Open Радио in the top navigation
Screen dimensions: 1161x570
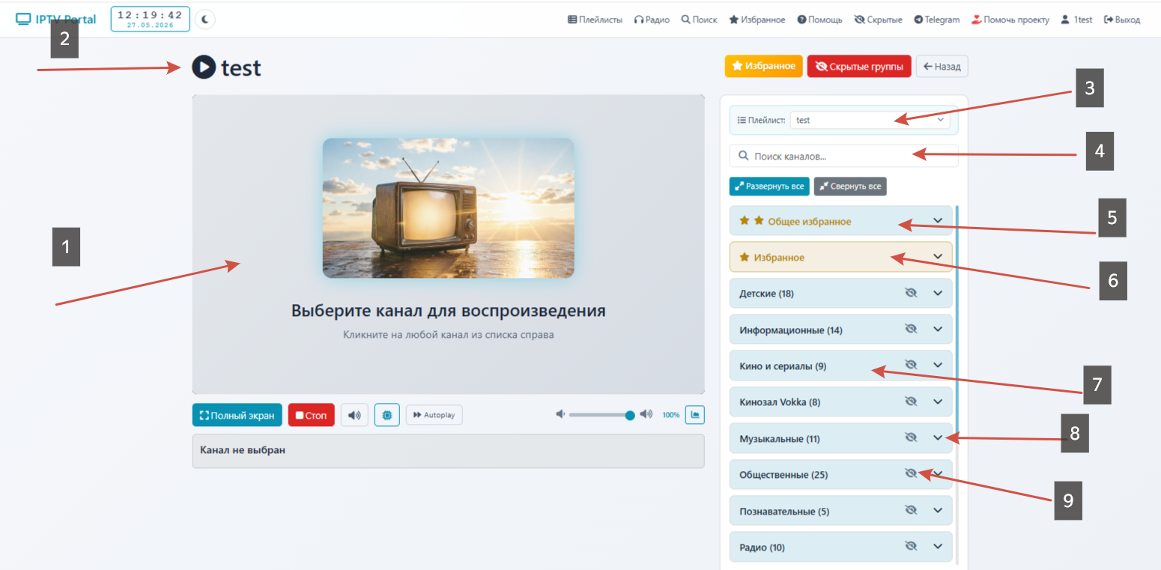pyautogui.click(x=652, y=20)
